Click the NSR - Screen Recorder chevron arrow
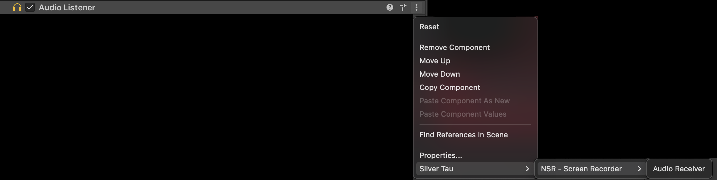Screen dimensions: 717x180 (639, 169)
